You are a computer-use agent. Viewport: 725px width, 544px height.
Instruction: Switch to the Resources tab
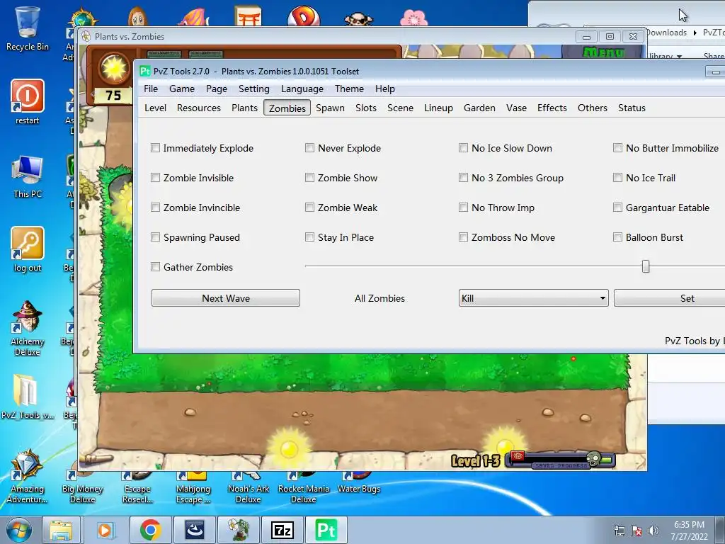pyautogui.click(x=199, y=108)
